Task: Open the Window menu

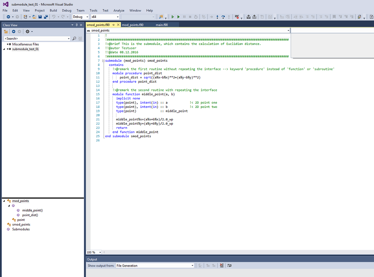Action: [x=135, y=10]
